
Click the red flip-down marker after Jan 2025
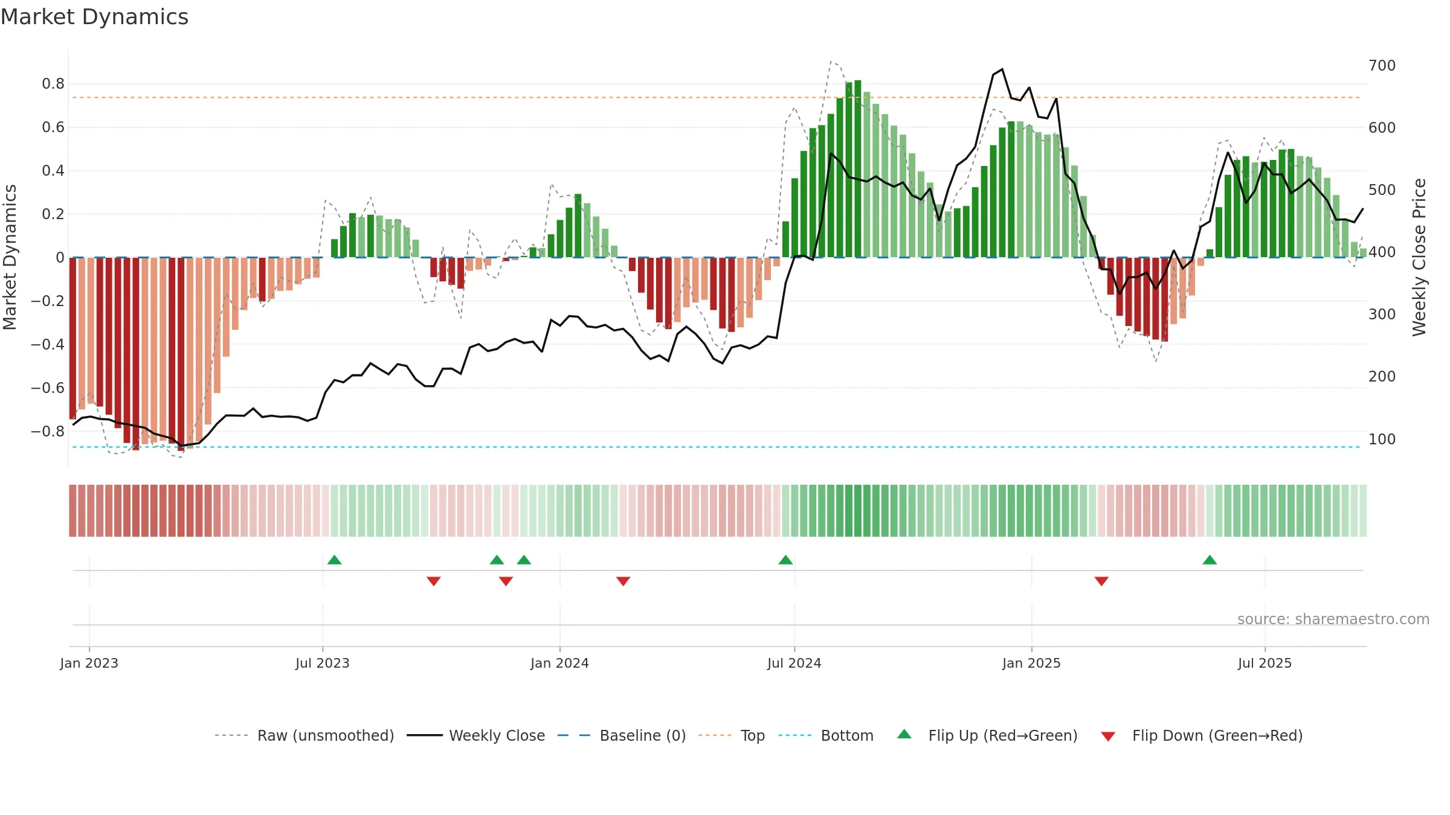1101,581
